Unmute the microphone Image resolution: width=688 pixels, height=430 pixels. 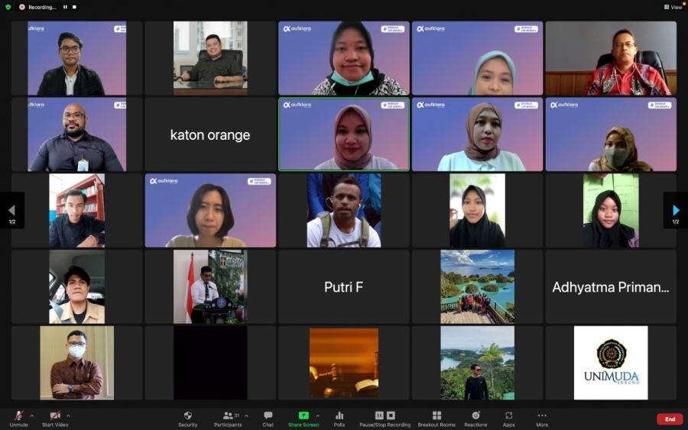click(18, 418)
